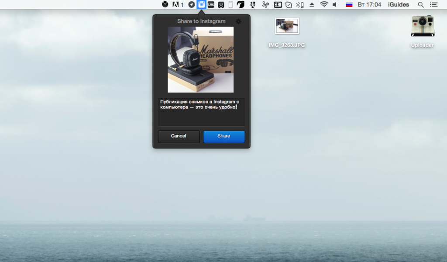447x262 pixels.
Task: Click the Uploader label on desktop
Action: pyautogui.click(x=422, y=45)
